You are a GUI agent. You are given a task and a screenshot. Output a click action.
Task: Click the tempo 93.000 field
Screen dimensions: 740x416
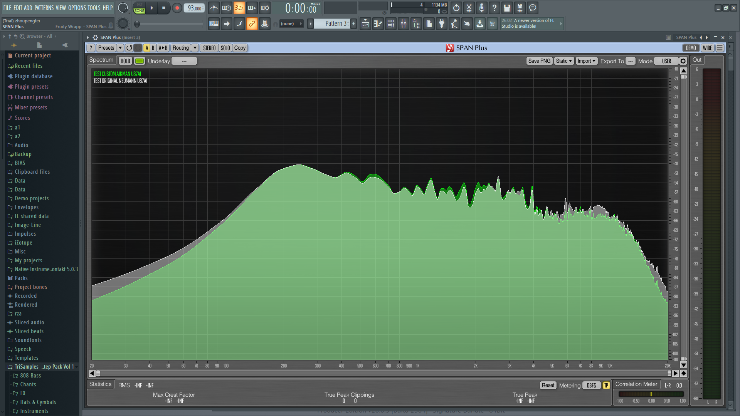194,8
